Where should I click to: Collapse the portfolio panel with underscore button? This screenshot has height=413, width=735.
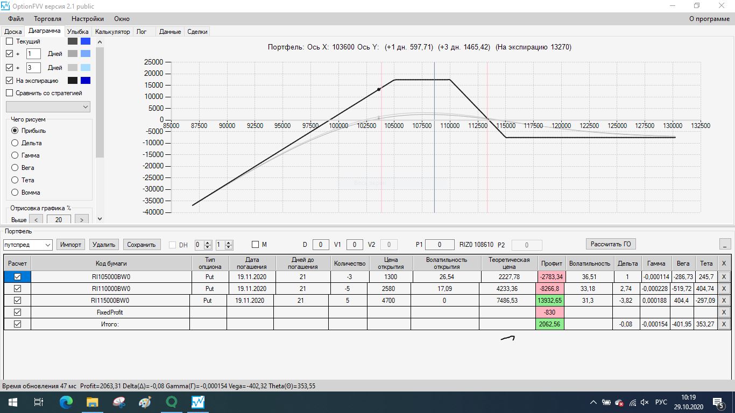point(725,244)
